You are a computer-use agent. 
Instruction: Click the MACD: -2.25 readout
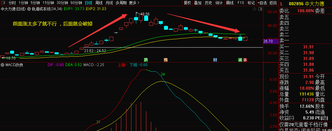click(x=94, y=65)
